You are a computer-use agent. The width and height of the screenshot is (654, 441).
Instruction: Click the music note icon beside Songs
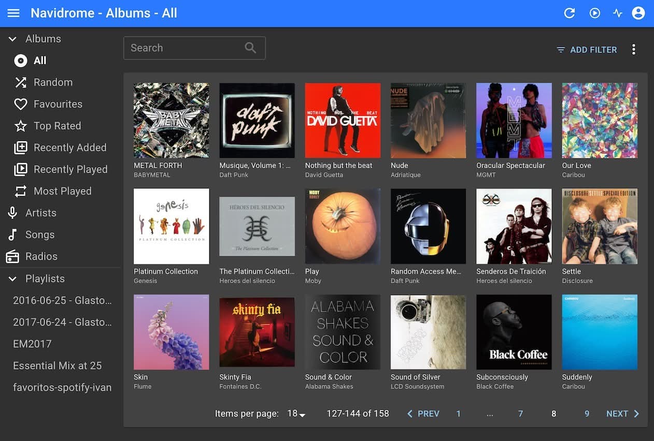click(12, 234)
